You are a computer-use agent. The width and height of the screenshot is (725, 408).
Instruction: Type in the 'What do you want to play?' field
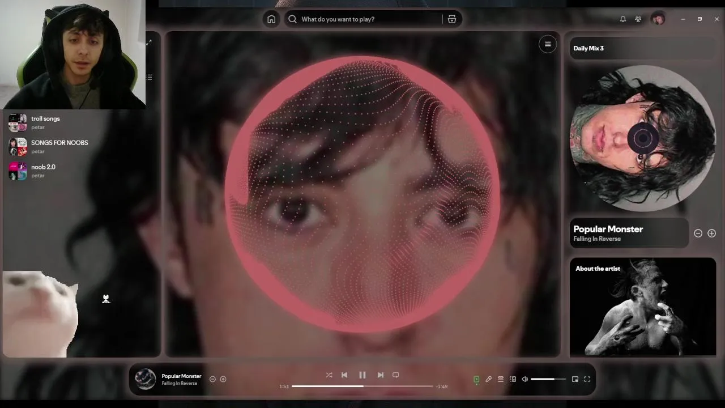(x=370, y=19)
